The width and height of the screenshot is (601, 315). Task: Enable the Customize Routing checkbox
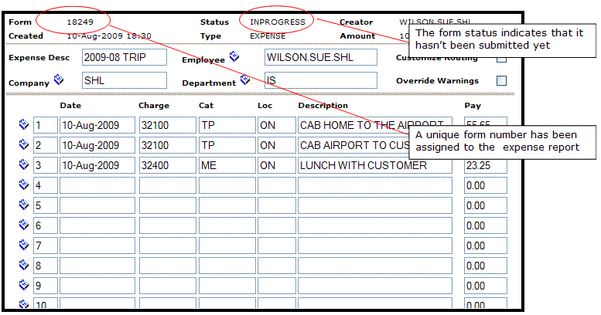point(501,58)
